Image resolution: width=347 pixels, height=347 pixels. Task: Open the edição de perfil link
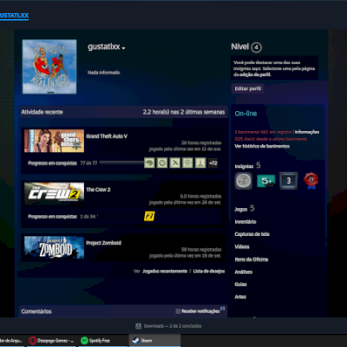pyautogui.click(x=254, y=75)
